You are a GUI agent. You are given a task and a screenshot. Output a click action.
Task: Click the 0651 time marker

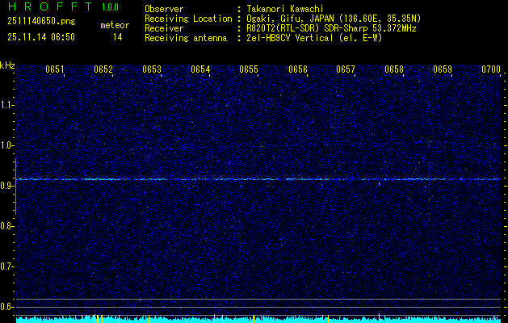point(55,70)
